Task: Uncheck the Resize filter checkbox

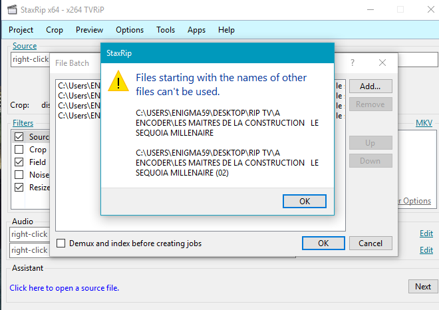Action: [19, 187]
